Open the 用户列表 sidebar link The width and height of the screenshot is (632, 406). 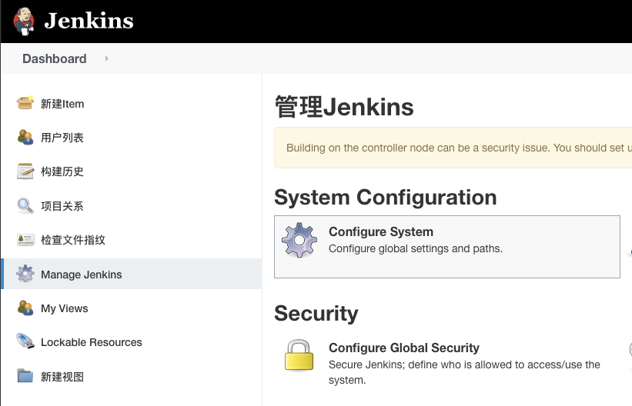62,138
